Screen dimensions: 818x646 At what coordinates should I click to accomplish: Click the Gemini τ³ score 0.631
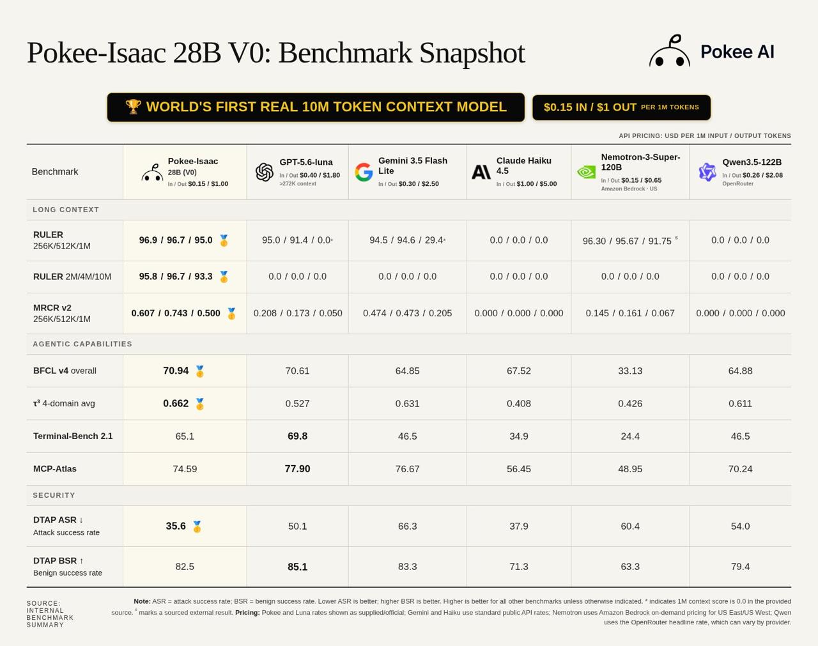click(408, 403)
